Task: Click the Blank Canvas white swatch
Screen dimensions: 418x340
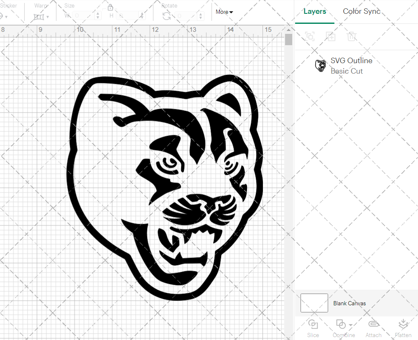Action: 313,303
